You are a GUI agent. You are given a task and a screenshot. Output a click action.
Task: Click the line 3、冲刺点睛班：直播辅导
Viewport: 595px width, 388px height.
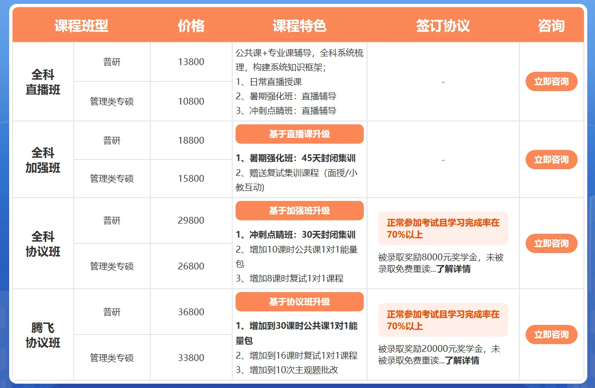coord(286,111)
